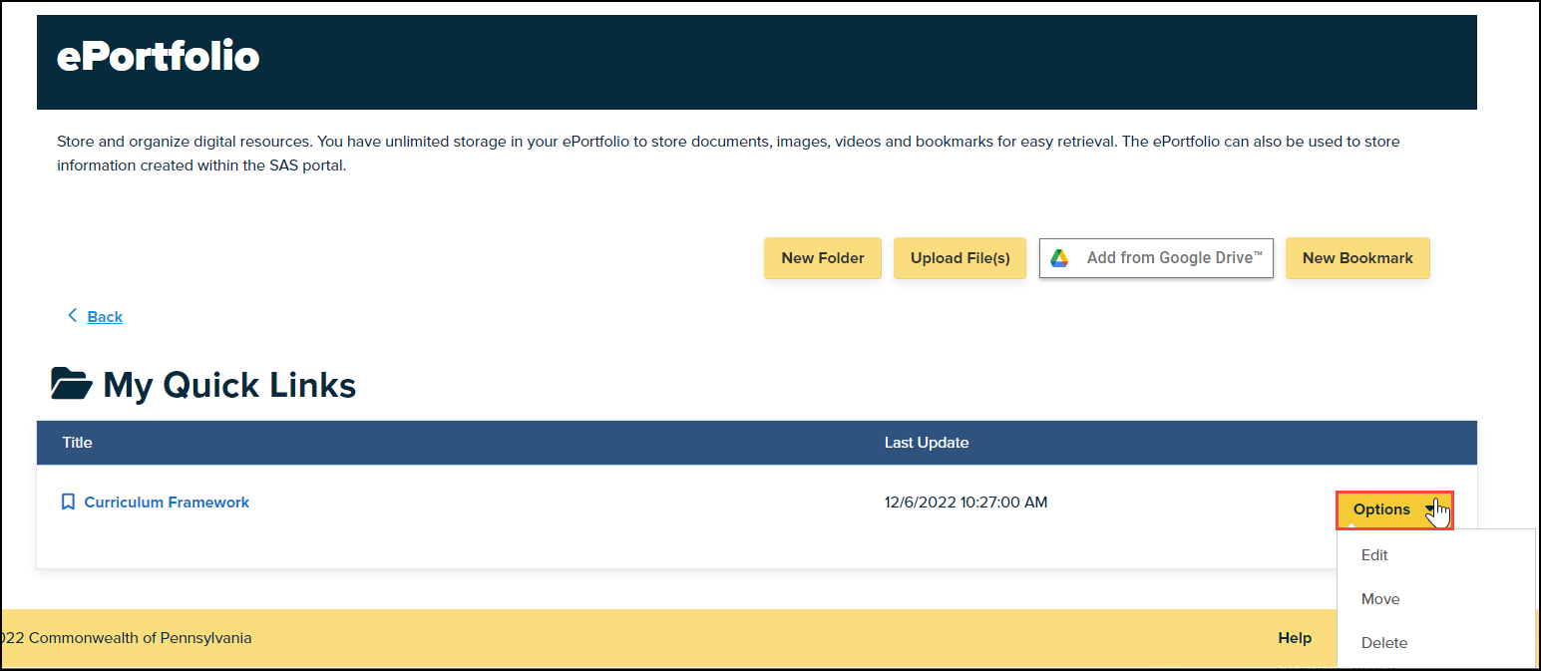Click the back chevron arrow icon
This screenshot has height=671, width=1541.
tap(72, 314)
